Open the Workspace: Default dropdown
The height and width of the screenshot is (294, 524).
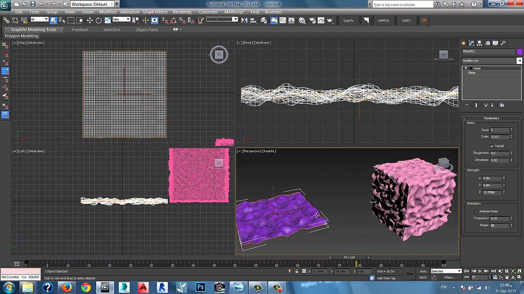coord(94,4)
